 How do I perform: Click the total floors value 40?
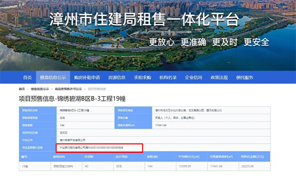(x=87, y=167)
